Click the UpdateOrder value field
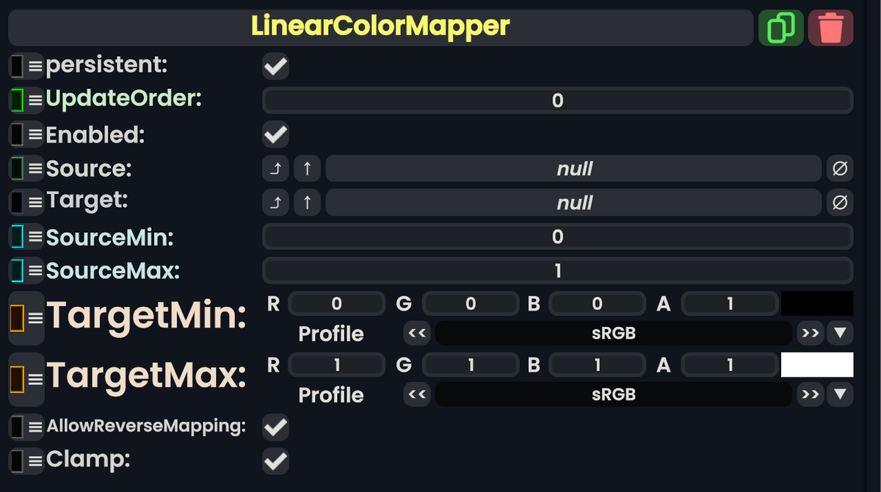881x492 pixels. coord(556,99)
